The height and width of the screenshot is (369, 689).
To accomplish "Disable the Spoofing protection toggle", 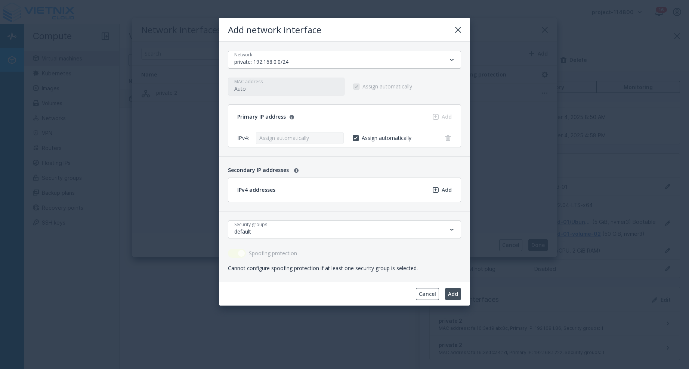I will click(237, 253).
